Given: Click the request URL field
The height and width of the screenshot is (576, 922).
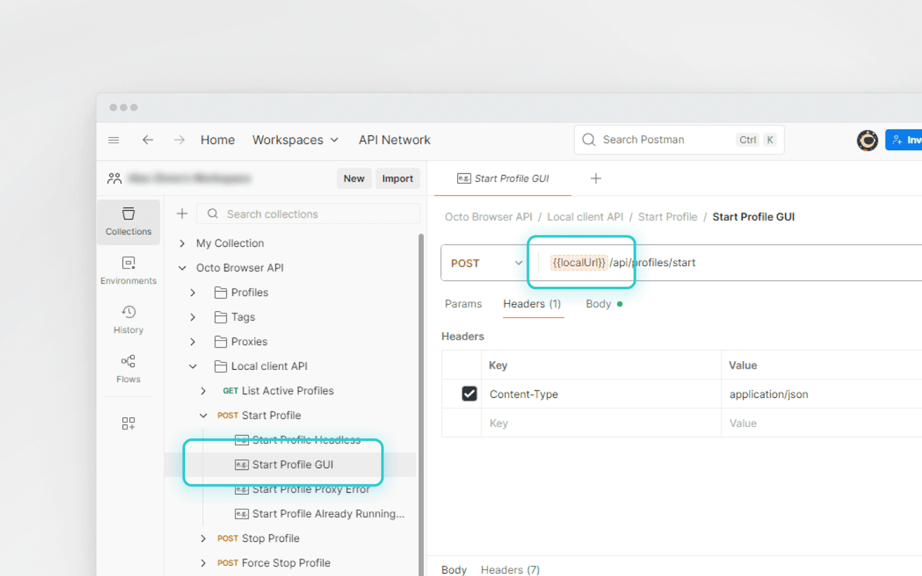Looking at the screenshot, I should point(730,262).
